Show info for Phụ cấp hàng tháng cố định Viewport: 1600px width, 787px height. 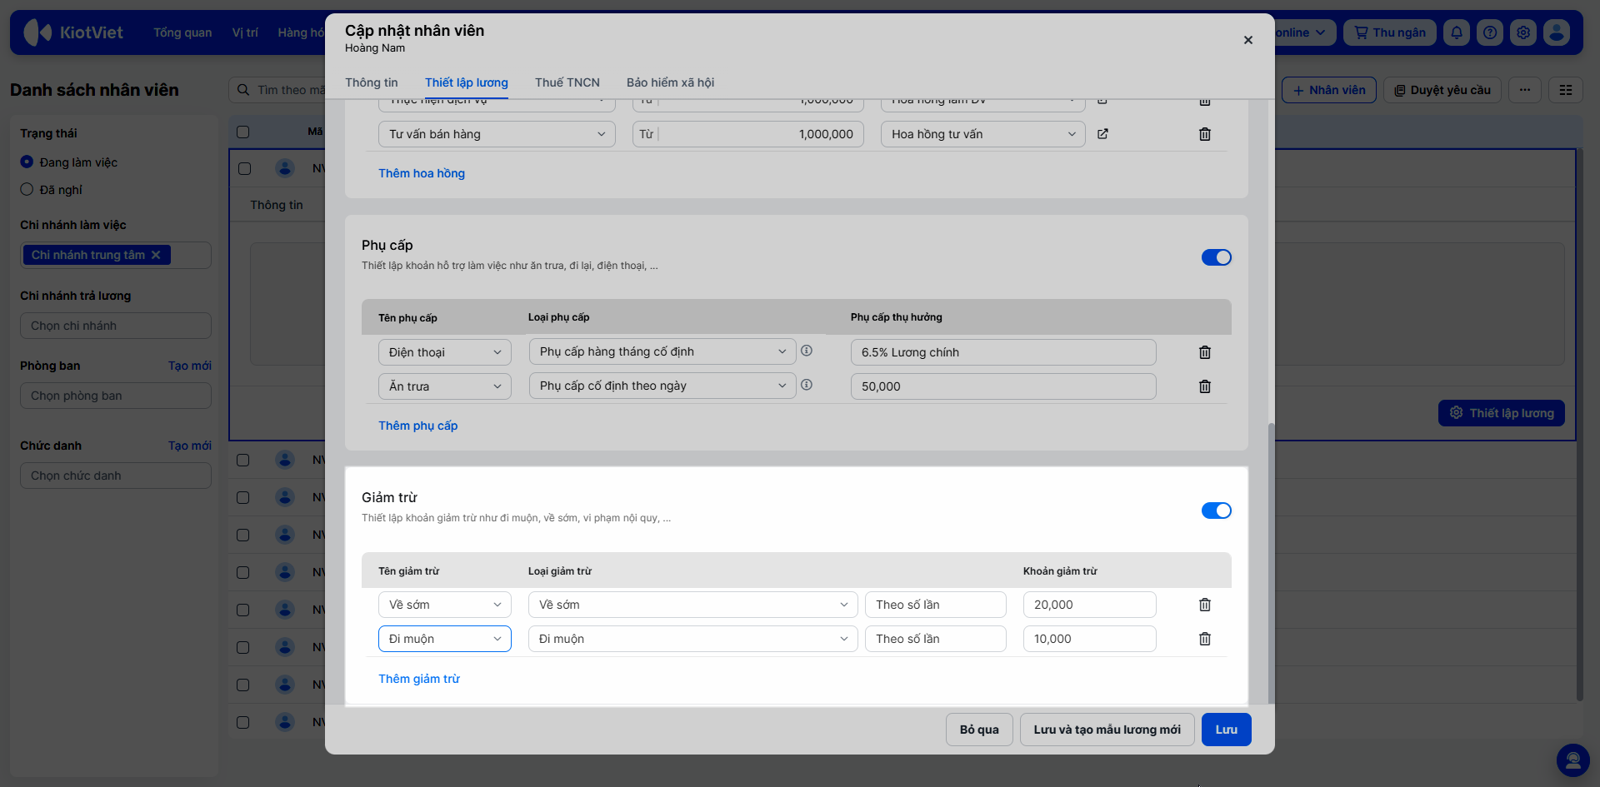click(x=807, y=351)
